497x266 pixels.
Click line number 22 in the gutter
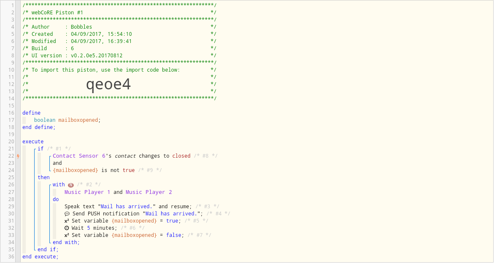(11, 156)
